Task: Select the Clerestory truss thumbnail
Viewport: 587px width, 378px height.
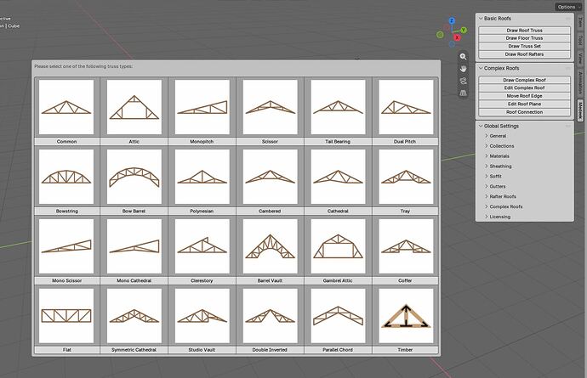Action: click(x=202, y=246)
